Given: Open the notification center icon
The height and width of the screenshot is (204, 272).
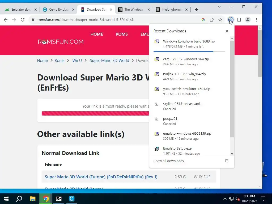Looking at the screenshot, I should 263,199.
